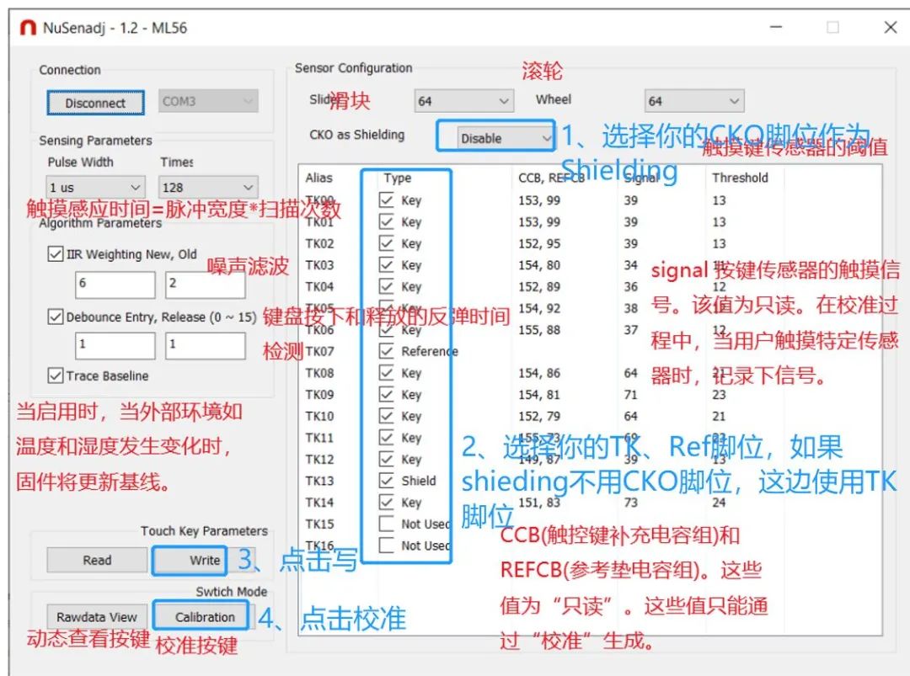Toggle the IIR Weighting New, Old checkbox
The image size is (910, 676).
coord(56,254)
